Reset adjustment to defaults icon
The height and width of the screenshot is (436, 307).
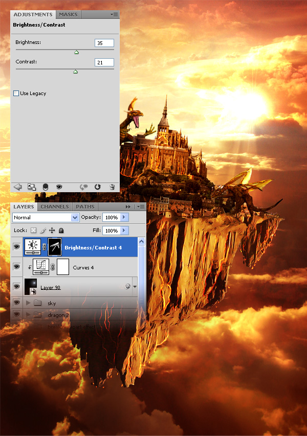coord(97,187)
